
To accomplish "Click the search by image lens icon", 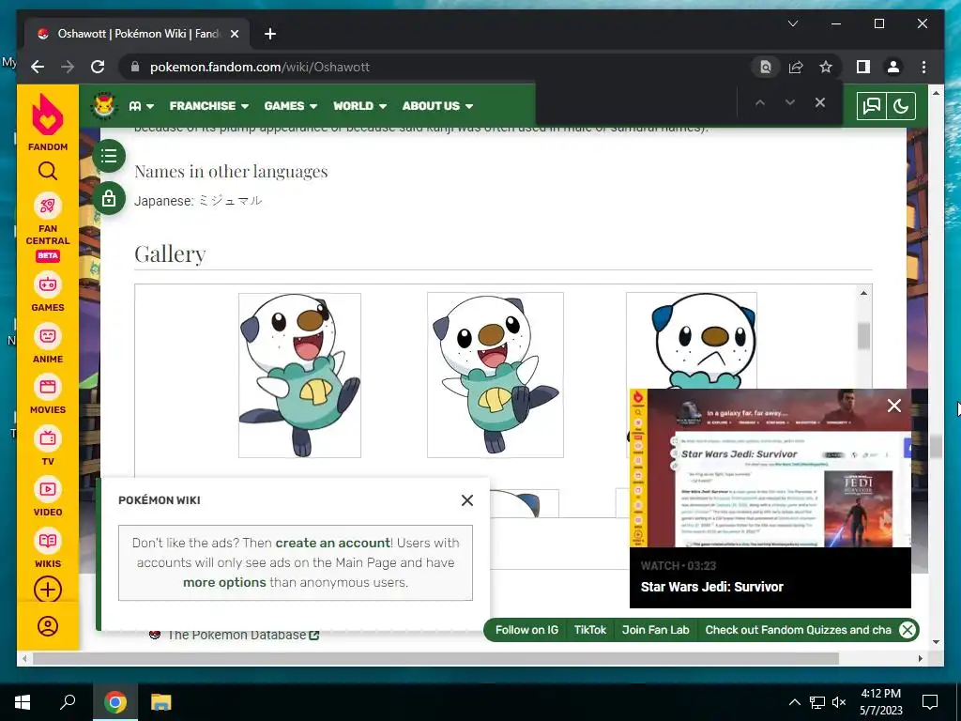I will tap(766, 67).
